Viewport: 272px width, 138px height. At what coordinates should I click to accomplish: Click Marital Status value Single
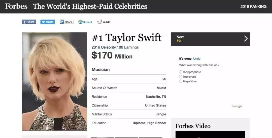(161, 114)
